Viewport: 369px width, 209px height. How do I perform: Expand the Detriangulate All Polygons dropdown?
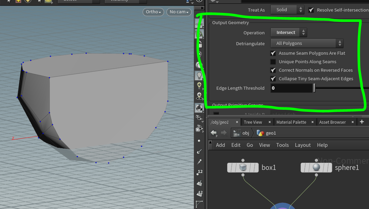pyautogui.click(x=307, y=43)
